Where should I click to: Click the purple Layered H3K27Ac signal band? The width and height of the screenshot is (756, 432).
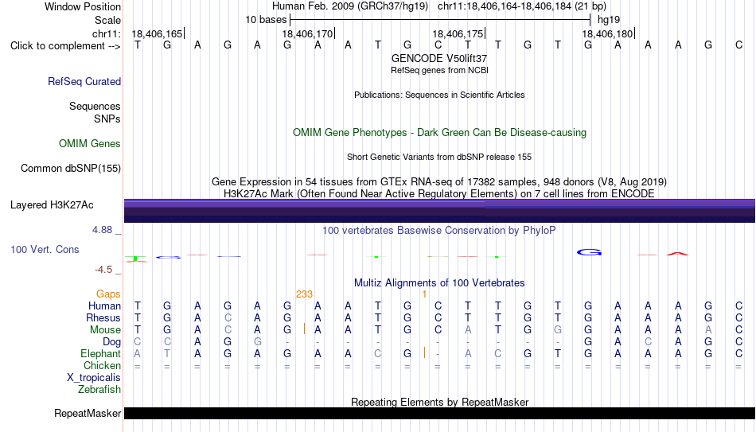[439, 211]
